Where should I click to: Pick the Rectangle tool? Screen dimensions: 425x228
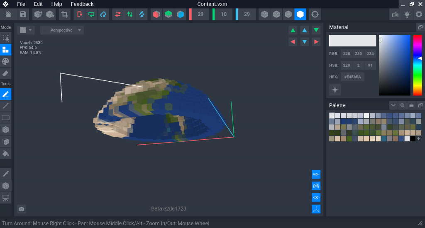[5, 118]
